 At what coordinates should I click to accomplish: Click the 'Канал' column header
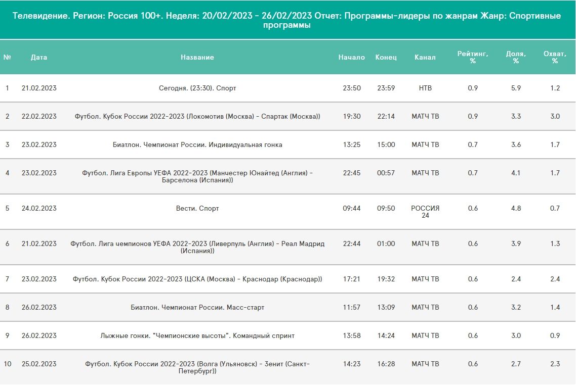[425, 57]
